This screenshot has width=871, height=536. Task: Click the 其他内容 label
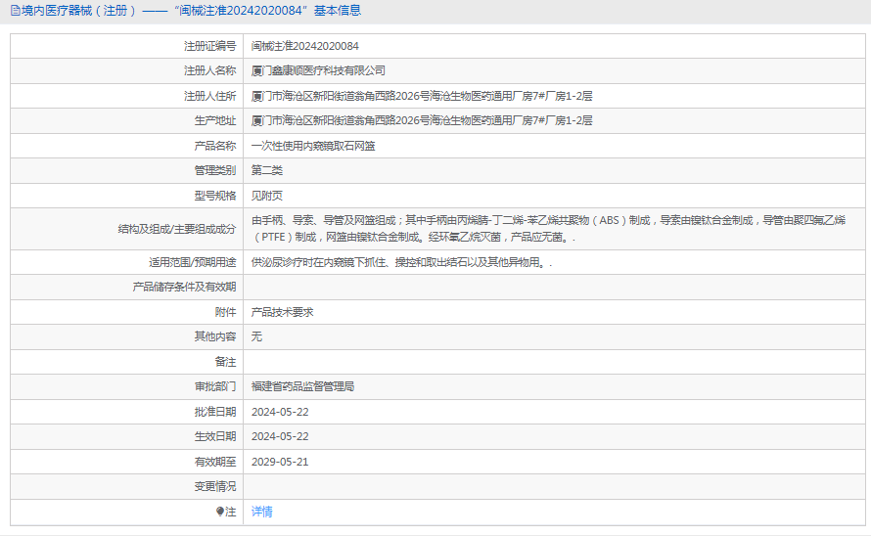tap(215, 336)
